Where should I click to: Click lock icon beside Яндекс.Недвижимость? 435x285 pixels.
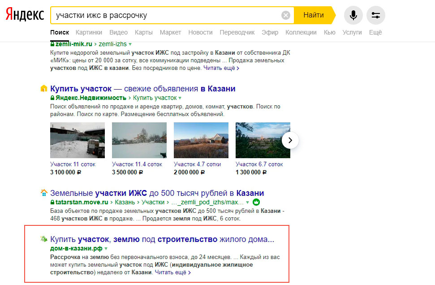click(x=52, y=98)
